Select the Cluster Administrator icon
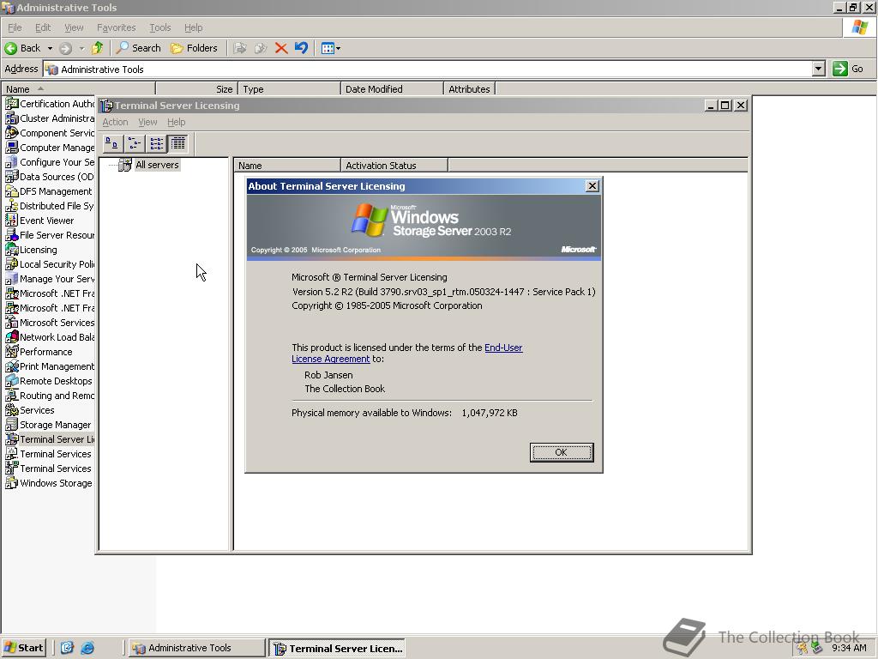Image resolution: width=878 pixels, height=659 pixels. (12, 118)
